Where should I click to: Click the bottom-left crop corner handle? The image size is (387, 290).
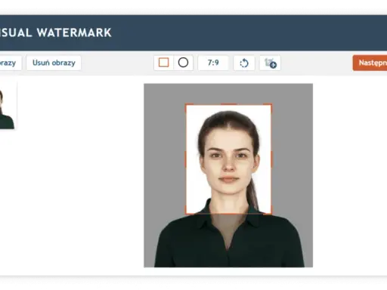click(x=186, y=214)
